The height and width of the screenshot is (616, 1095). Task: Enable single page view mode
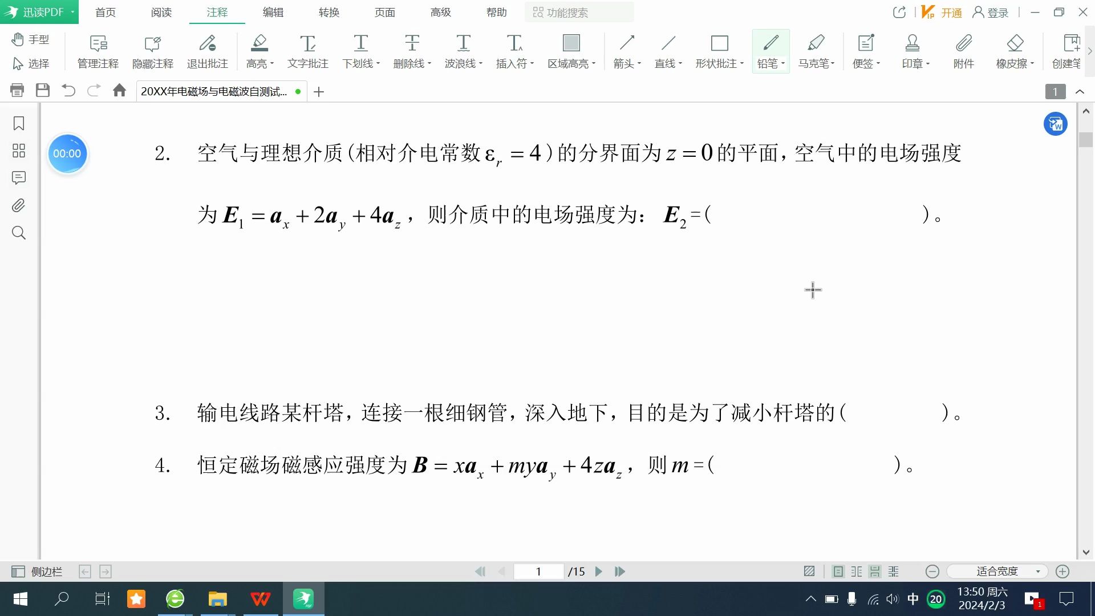838,572
